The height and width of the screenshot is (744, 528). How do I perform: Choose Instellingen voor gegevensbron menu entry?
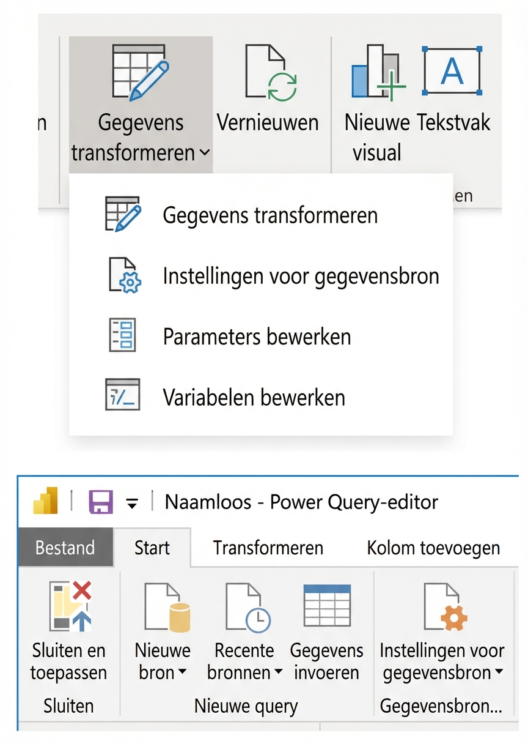coord(301,275)
